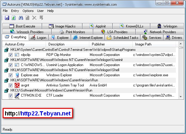
Task: Select the 'RDP Clip Monitor' description cell
Action: [59, 55]
